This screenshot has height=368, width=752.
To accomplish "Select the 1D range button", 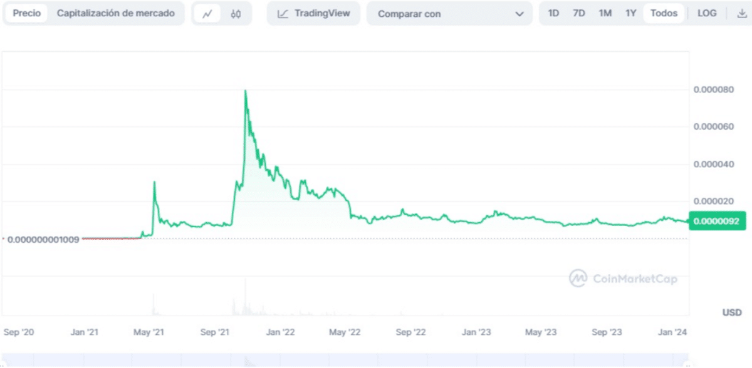I will pyautogui.click(x=553, y=13).
